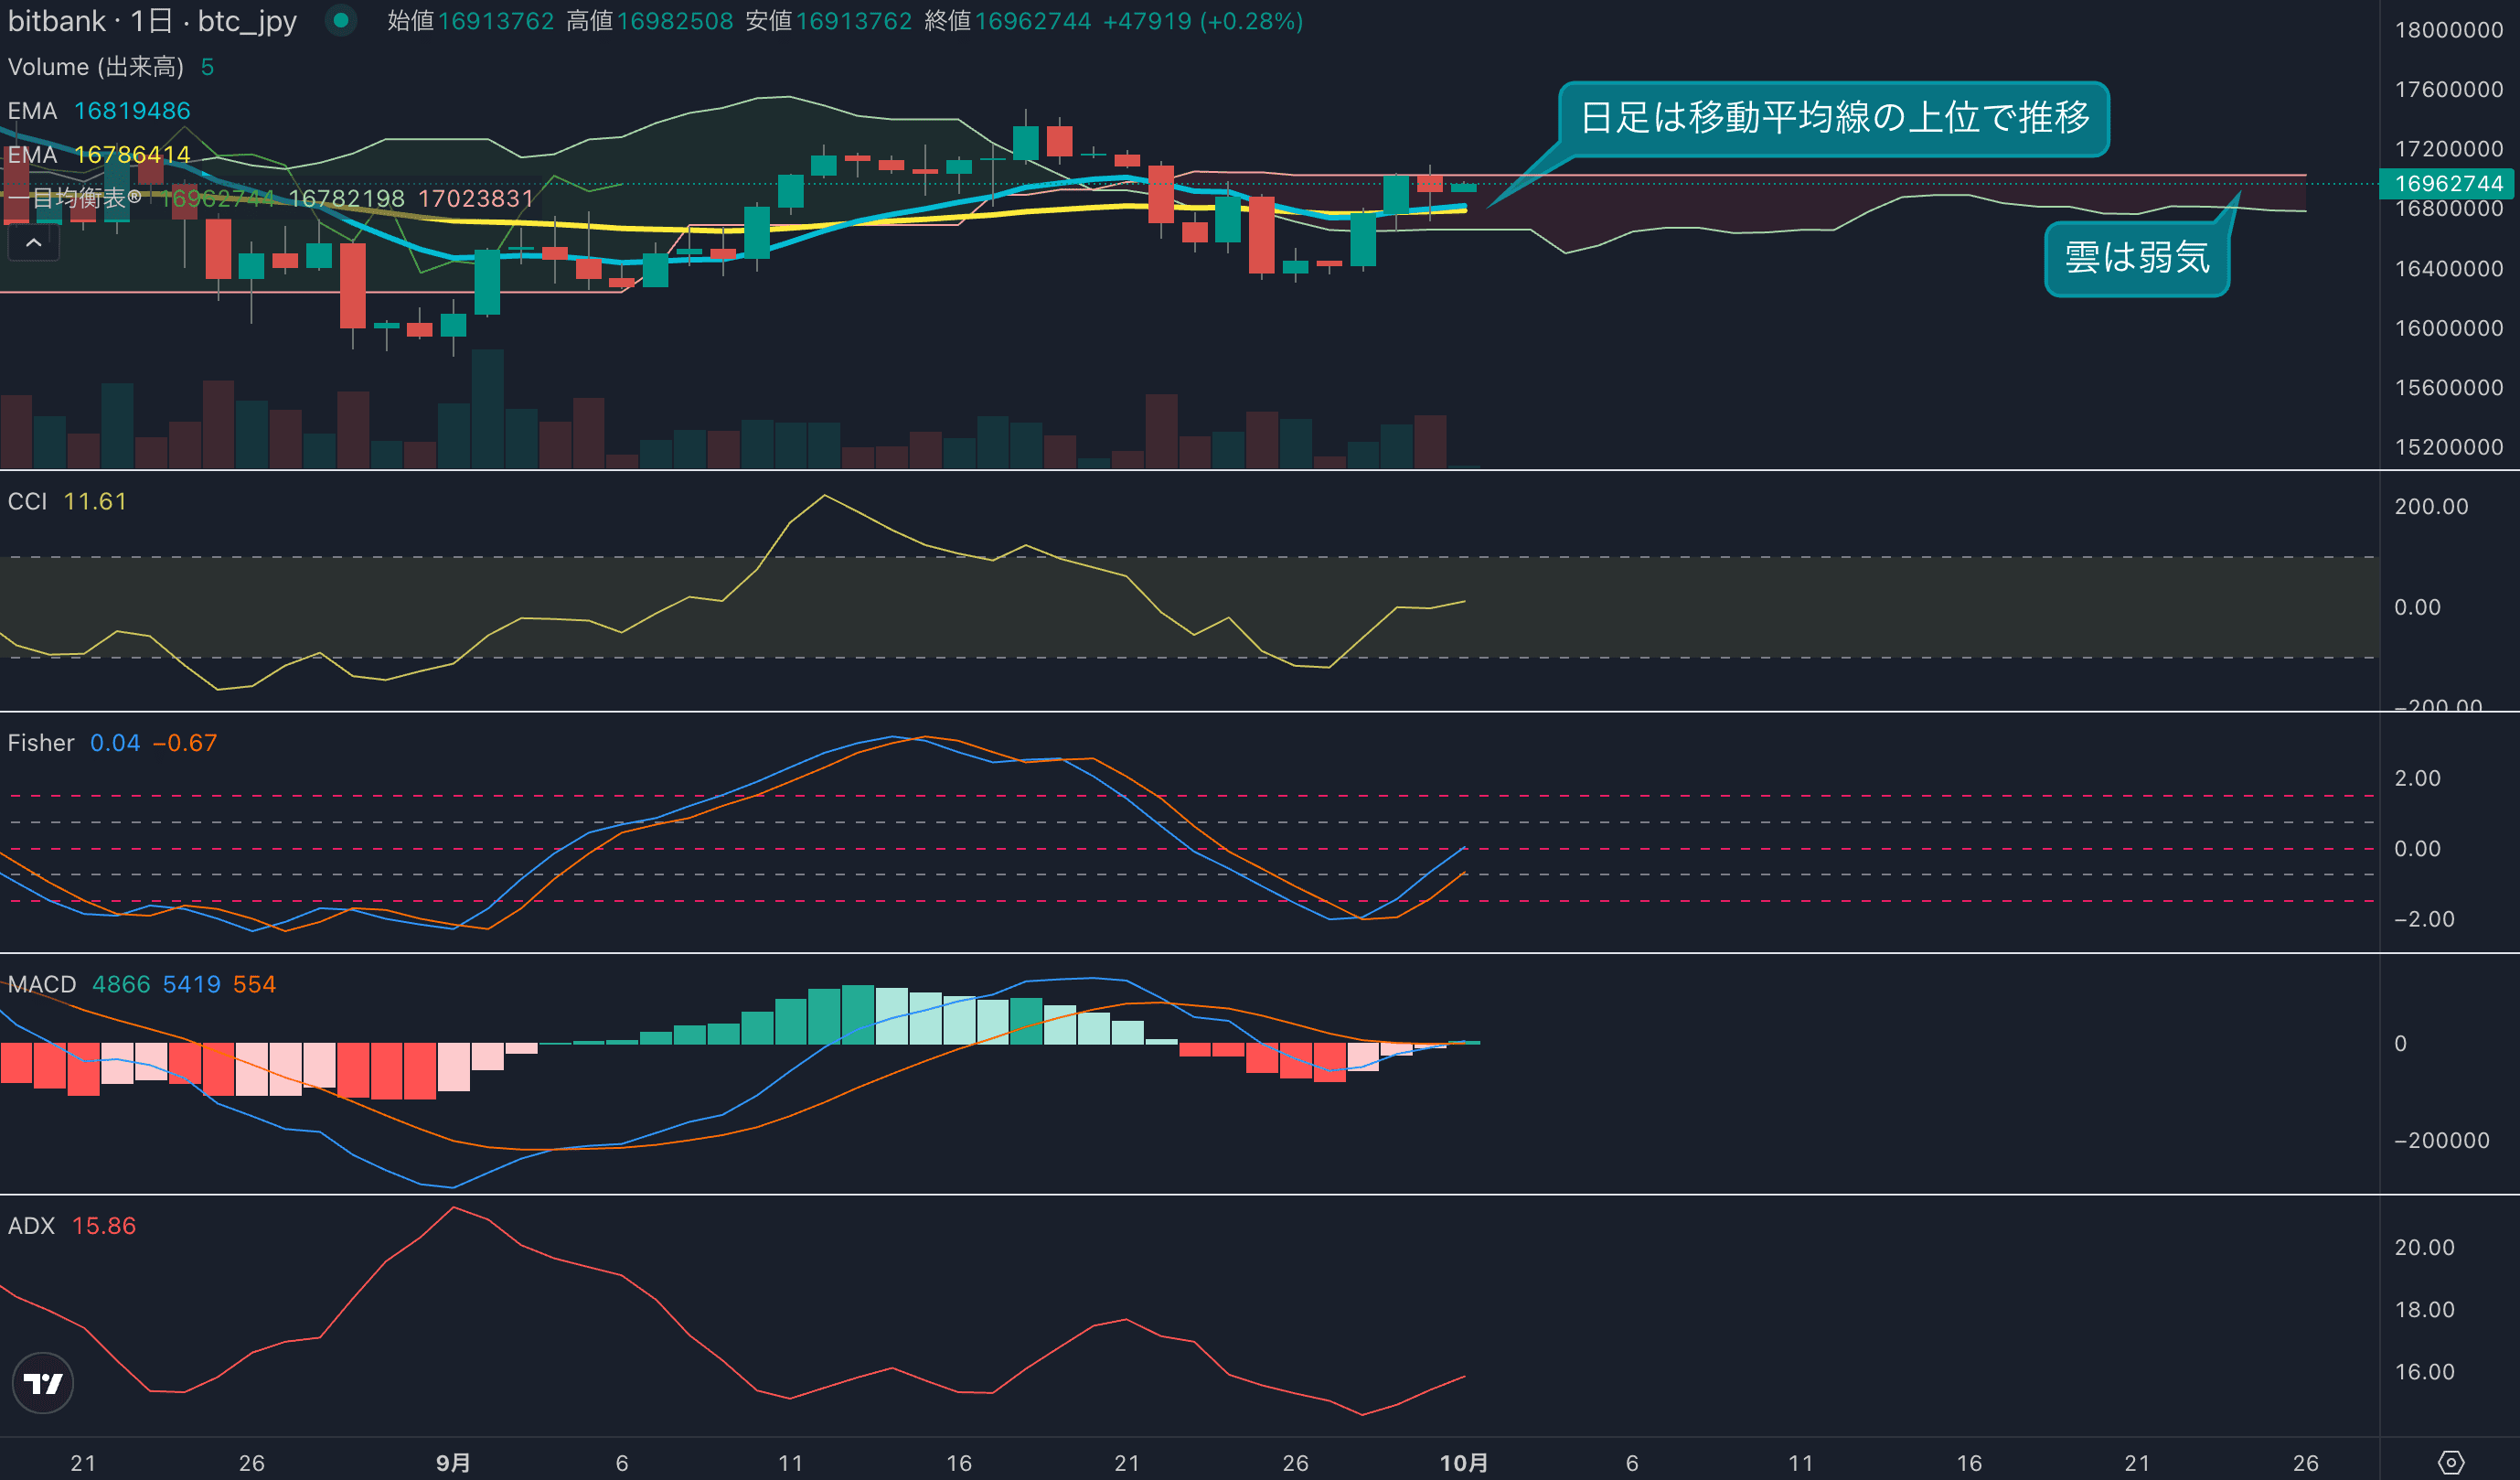
Task: Select the Volume (出来高) indicator legend
Action: (x=96, y=67)
